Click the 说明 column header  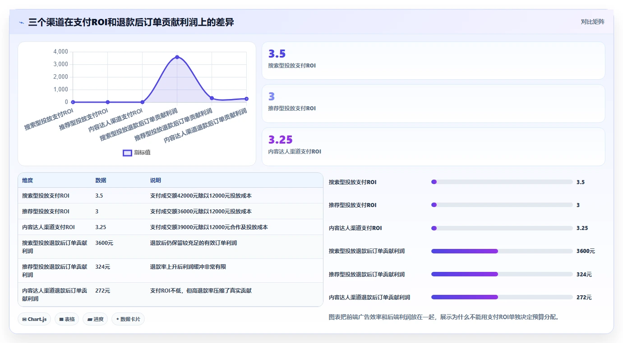tap(156, 181)
